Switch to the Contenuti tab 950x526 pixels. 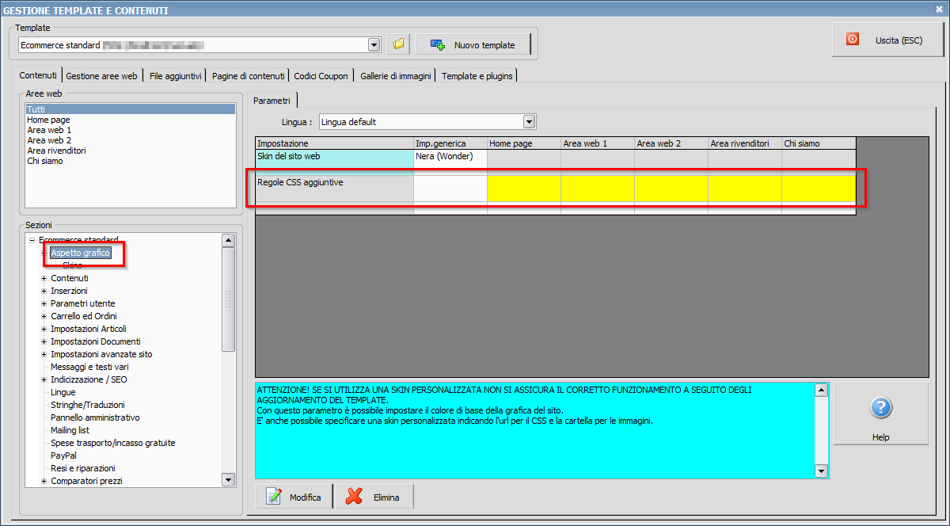(38, 75)
